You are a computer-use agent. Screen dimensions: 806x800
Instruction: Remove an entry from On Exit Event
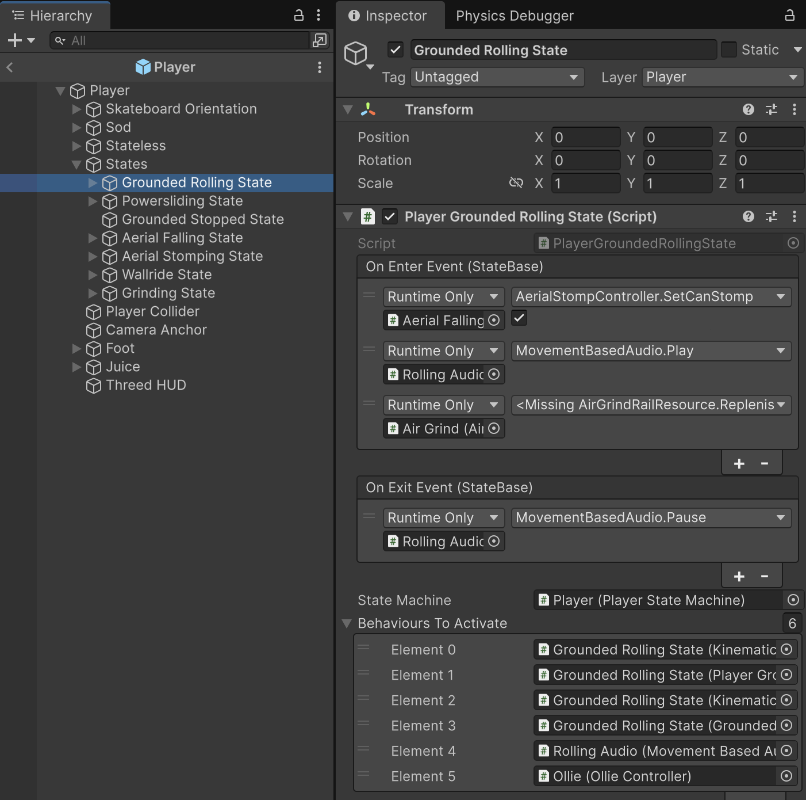765,576
